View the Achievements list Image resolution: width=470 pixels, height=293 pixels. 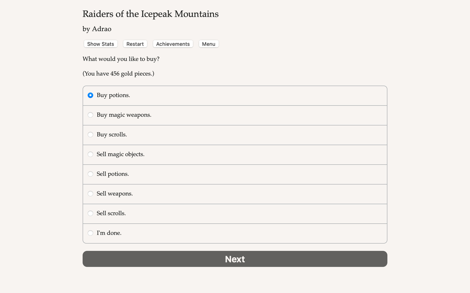point(173,44)
